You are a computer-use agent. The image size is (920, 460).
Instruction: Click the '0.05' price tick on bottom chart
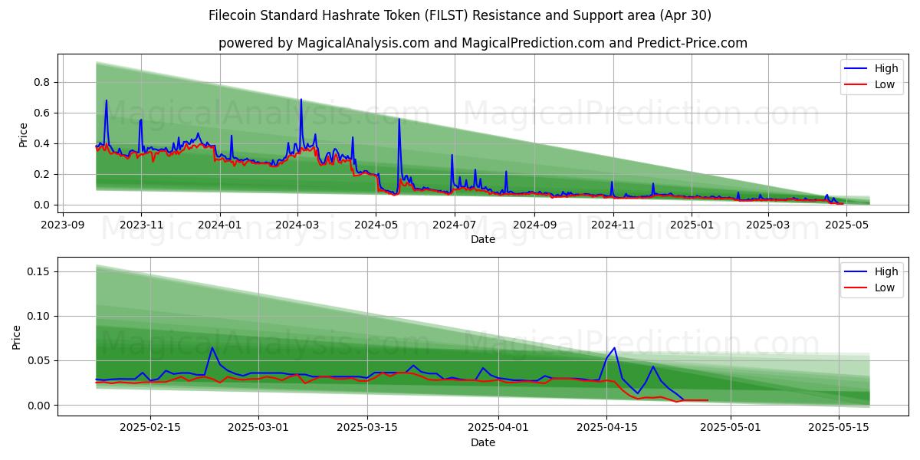pos(39,360)
